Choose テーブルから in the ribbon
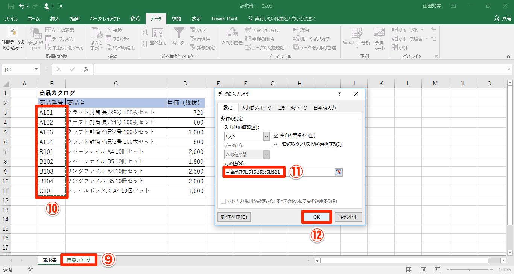Viewport: 514px width, 274px height. pyautogui.click(x=59, y=39)
